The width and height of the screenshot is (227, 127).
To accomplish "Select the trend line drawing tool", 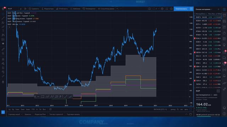I will pyautogui.click(x=3, y=18).
